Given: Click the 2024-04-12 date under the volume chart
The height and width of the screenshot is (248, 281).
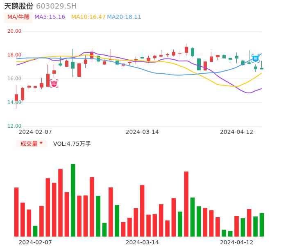Looking at the screenshot, I should [x=237, y=242].
